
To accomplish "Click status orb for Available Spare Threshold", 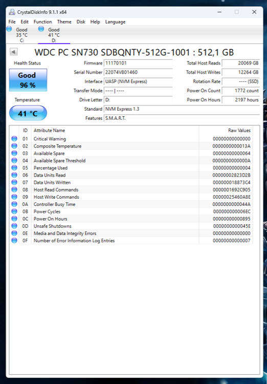I will [14, 160].
